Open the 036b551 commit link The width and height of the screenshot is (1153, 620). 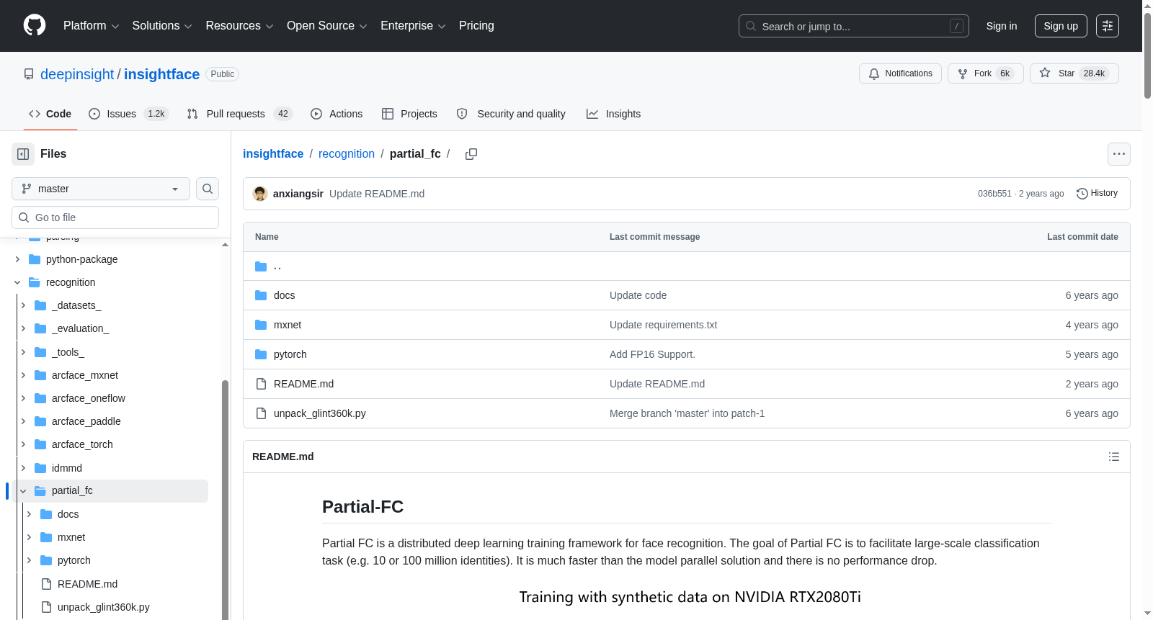[x=994, y=194]
